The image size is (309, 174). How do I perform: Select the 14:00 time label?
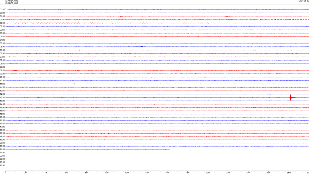(2, 104)
